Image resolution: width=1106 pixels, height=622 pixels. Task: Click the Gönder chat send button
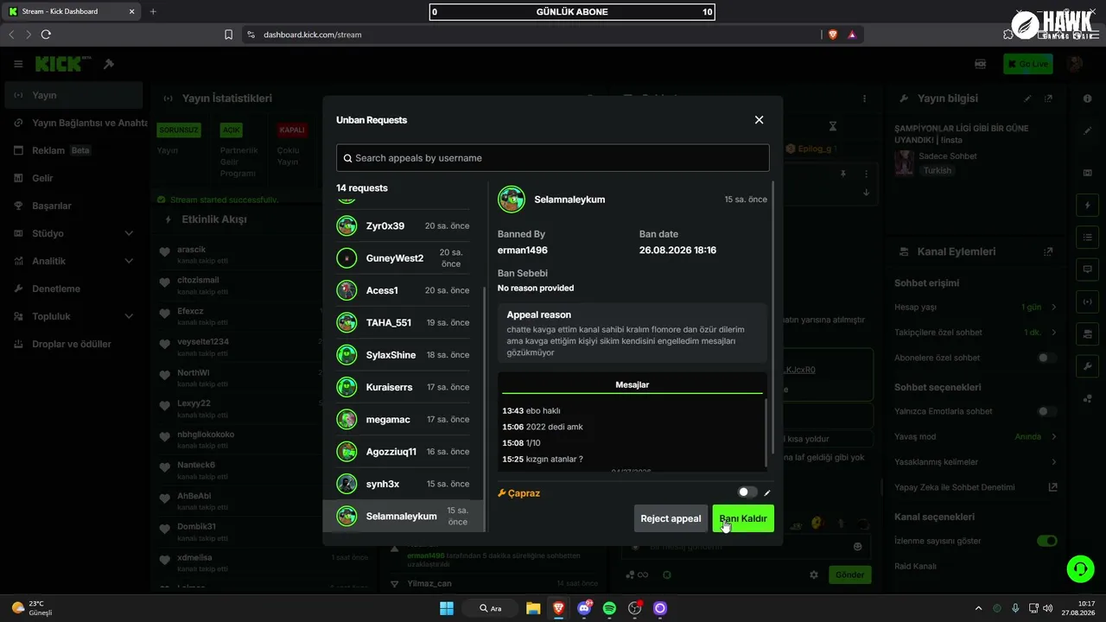[849, 574]
